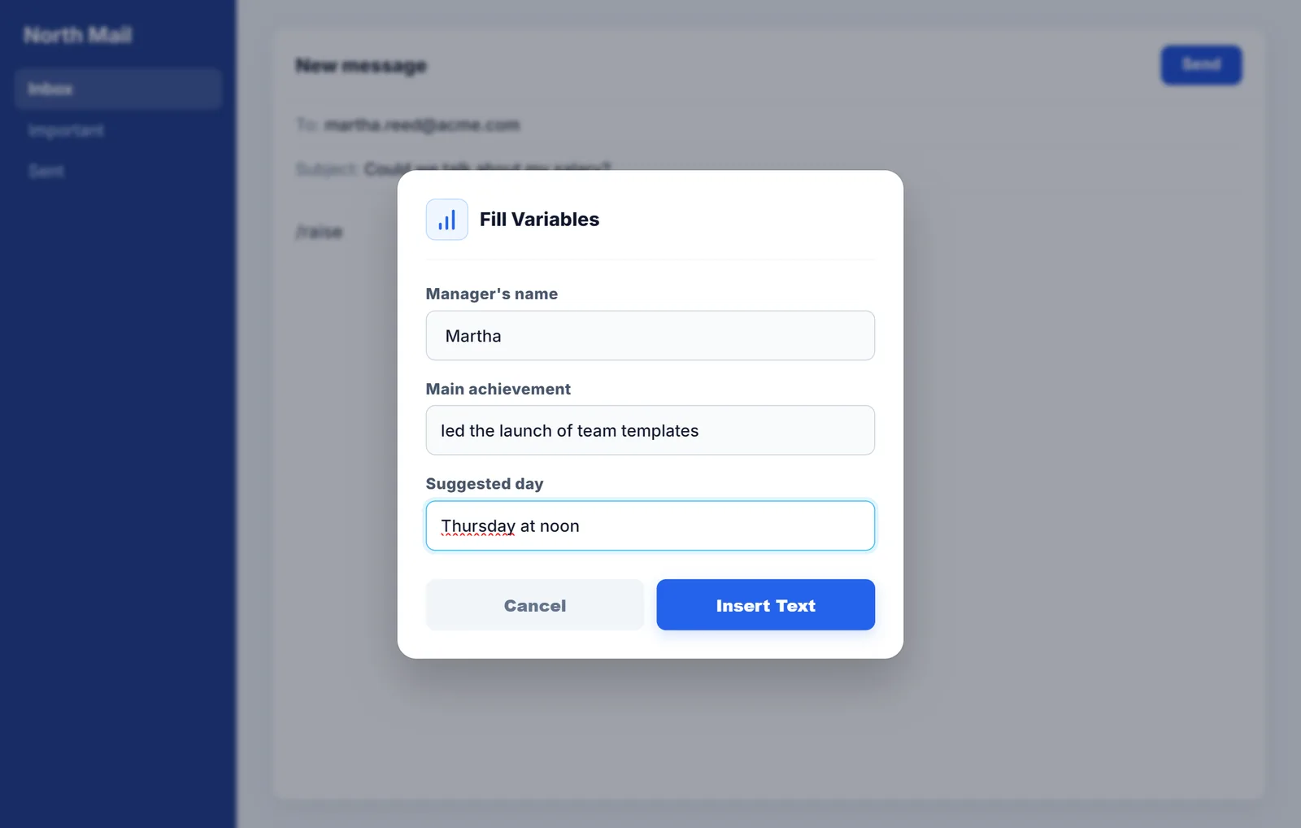Screen dimensions: 1301x828
Task: Open the Sent folder in the sidebar
Action: pos(46,171)
